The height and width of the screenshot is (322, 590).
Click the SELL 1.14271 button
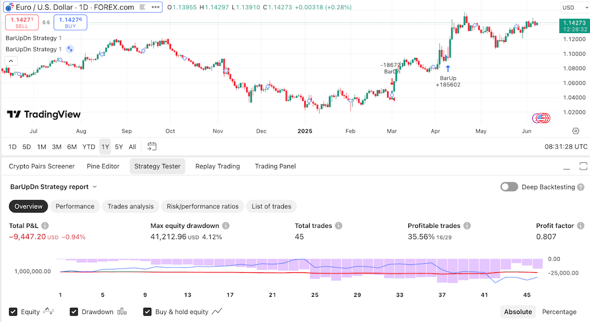22,23
